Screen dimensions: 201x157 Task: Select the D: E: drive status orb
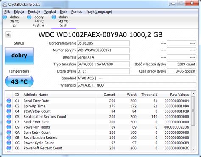click(x=54, y=17)
